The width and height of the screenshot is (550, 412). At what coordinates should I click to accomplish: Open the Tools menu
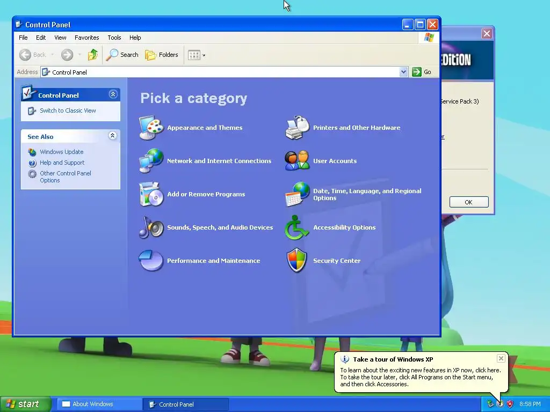[114, 38]
